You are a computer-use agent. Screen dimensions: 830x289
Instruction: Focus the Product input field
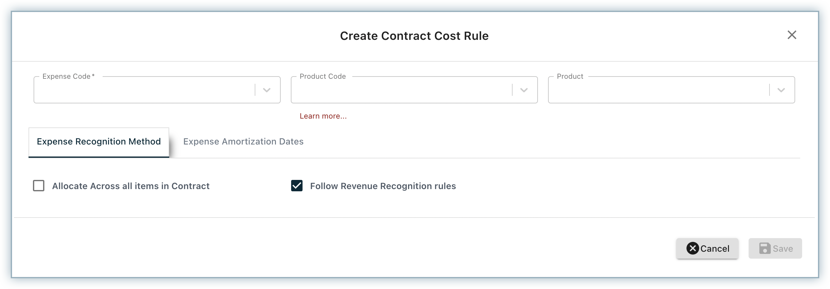click(658, 90)
